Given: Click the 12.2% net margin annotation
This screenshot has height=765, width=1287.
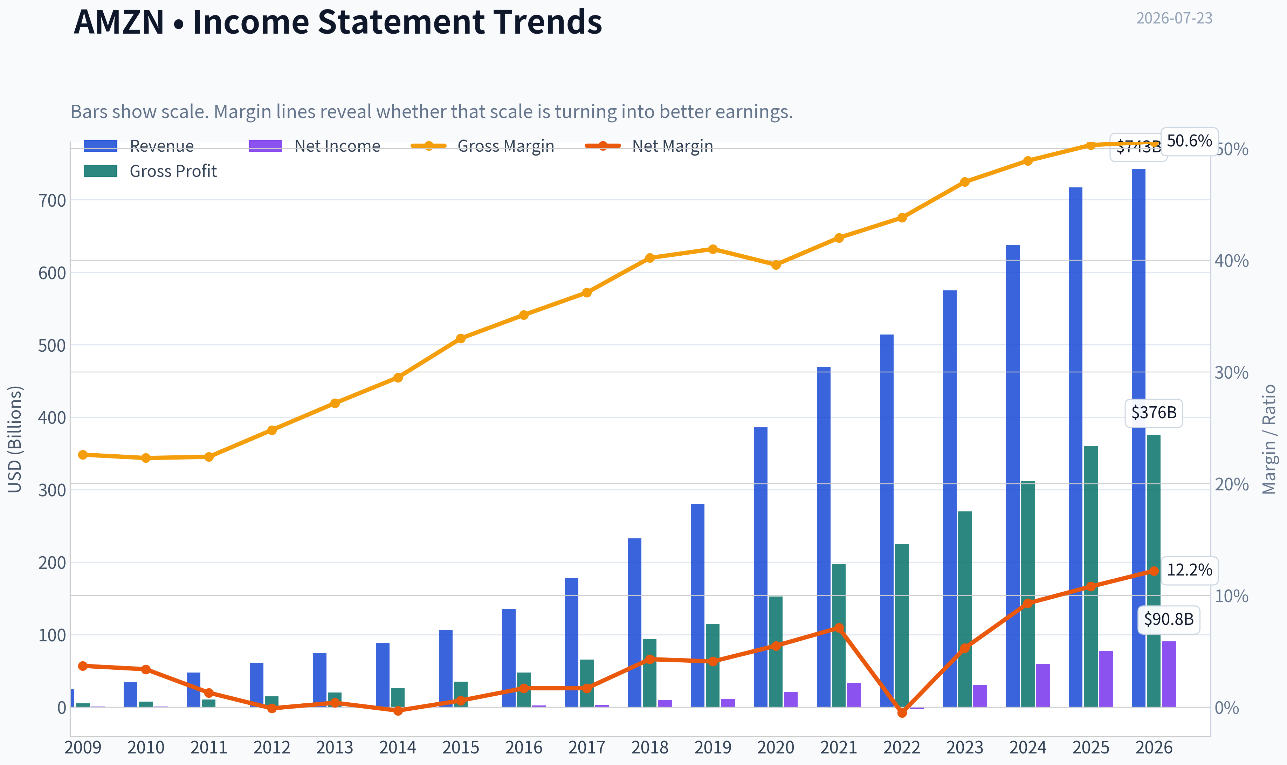Looking at the screenshot, I should coord(1190,570).
